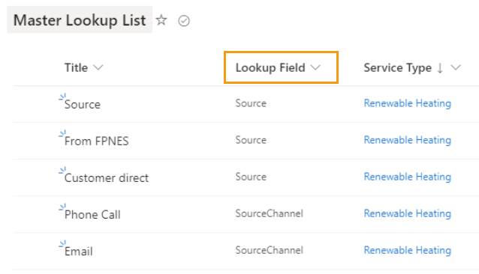Screen dimensions: 479x274
Task: Select Source lookup value in Customer direct row
Action: point(251,177)
